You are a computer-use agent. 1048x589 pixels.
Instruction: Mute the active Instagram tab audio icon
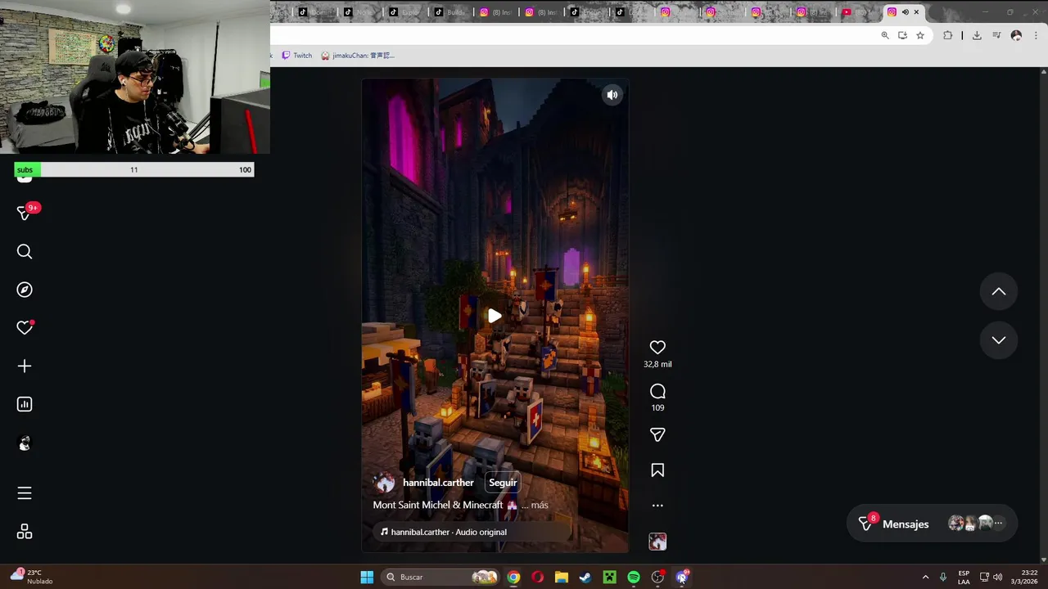pyautogui.click(x=905, y=12)
